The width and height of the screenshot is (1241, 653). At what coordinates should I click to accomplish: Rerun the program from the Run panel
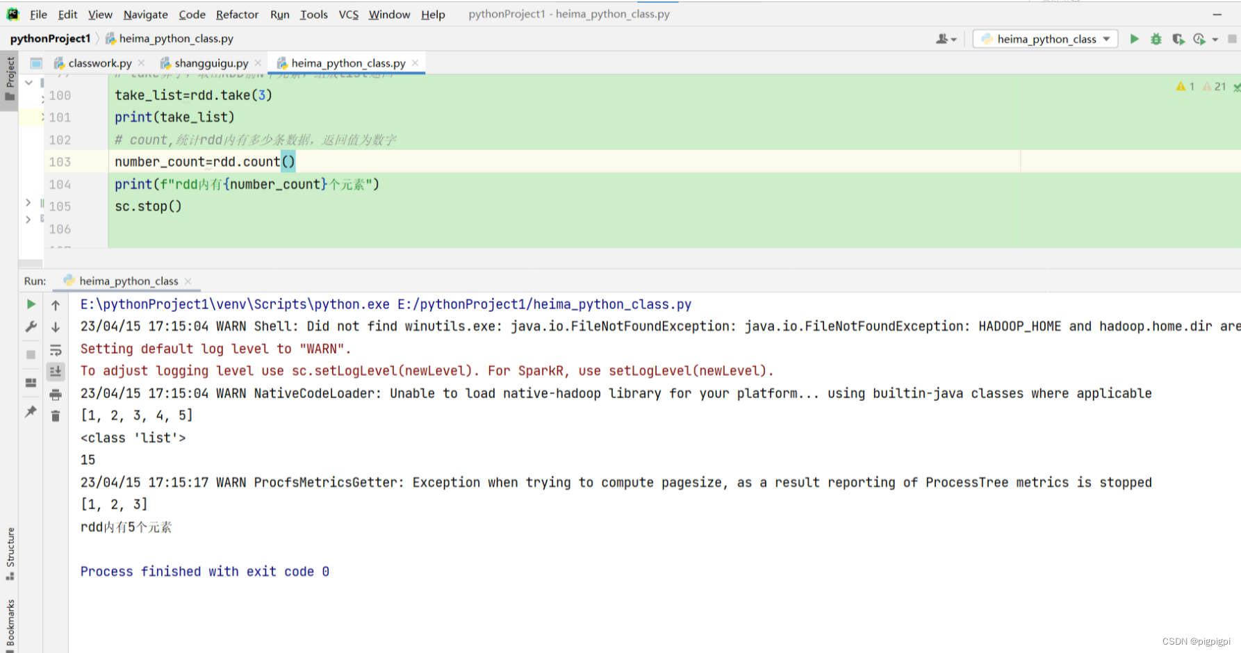tap(31, 304)
